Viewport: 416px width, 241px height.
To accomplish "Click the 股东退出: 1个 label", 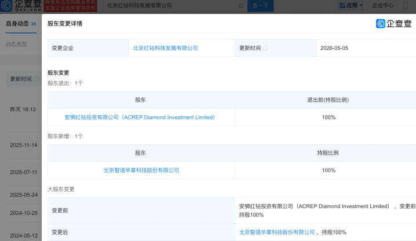I will (65, 83).
